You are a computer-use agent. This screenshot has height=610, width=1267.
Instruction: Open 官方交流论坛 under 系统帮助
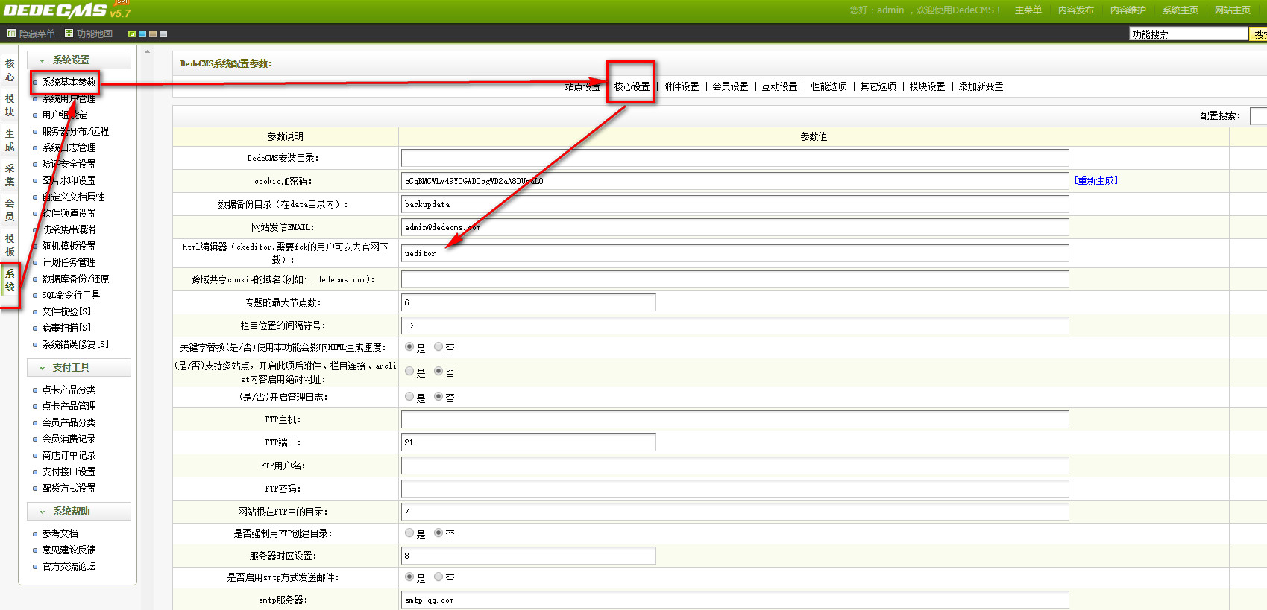(x=69, y=566)
